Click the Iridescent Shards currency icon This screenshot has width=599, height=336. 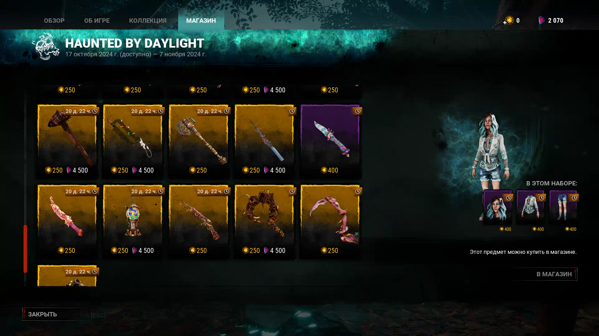pos(542,20)
